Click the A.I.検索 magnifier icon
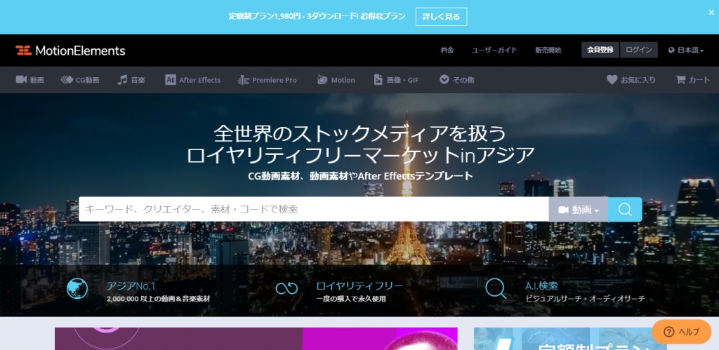 point(496,288)
